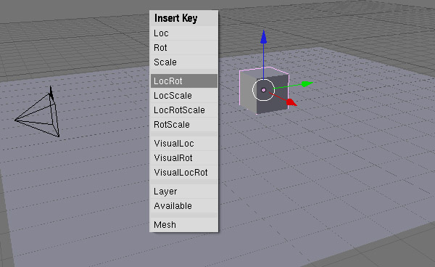This screenshot has width=435, height=267.
Task: Choose LocScale from the menu
Action: pyautogui.click(x=184, y=96)
